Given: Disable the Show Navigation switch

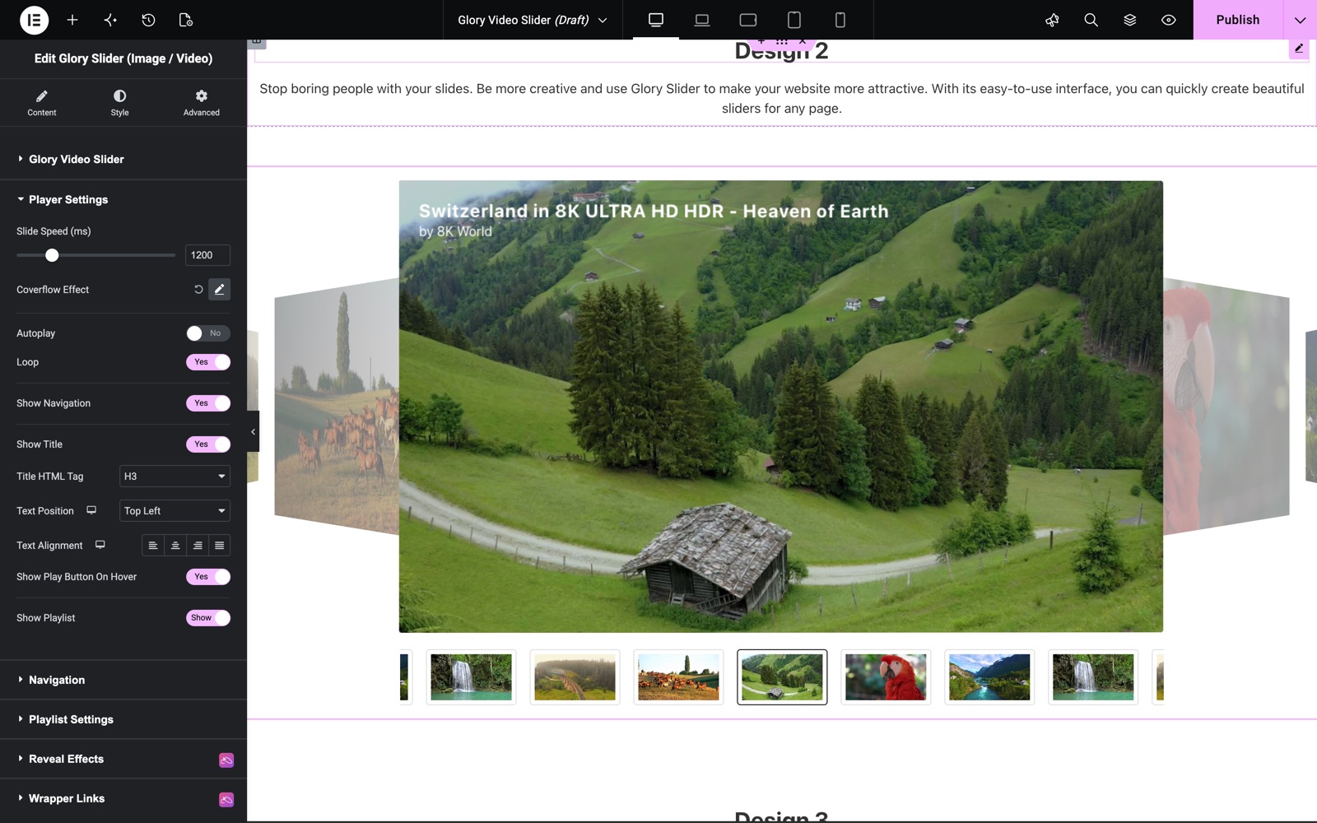Looking at the screenshot, I should pyautogui.click(x=208, y=403).
